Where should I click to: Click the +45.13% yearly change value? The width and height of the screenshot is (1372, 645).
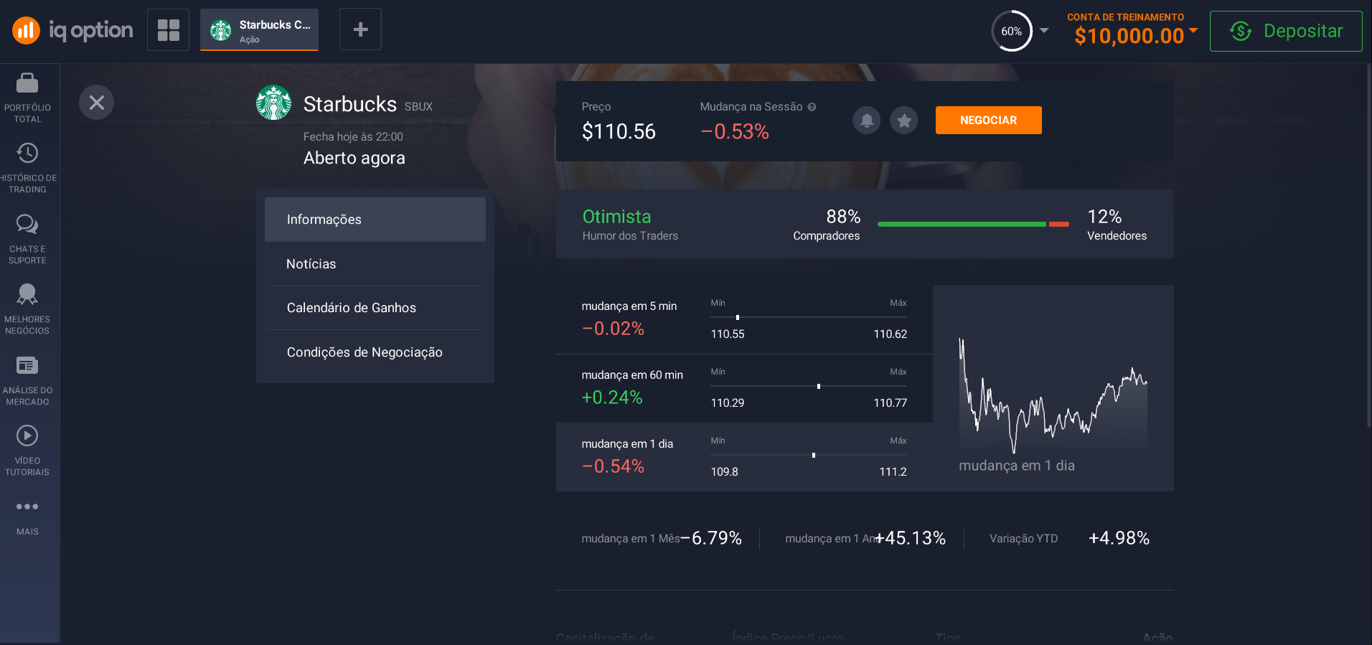[910, 538]
